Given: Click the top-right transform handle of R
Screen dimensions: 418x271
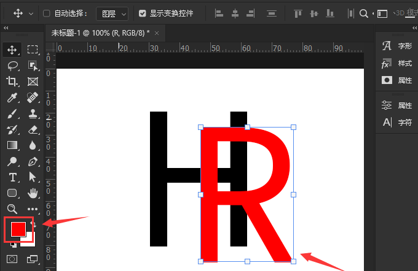Looking at the screenshot, I should [x=293, y=128].
